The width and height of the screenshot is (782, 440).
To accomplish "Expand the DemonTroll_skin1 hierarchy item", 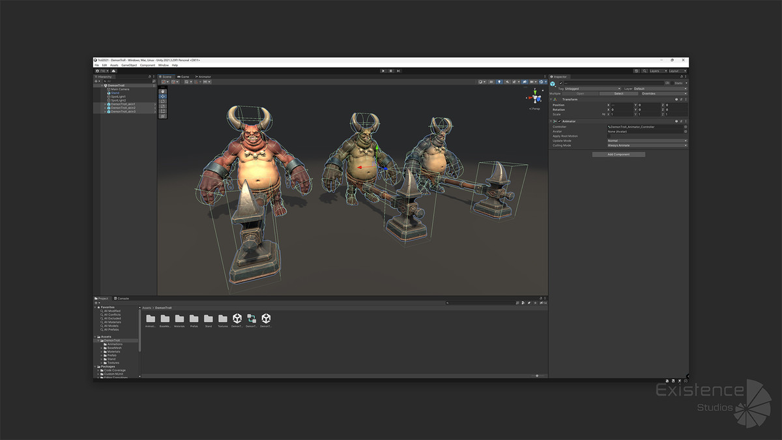I will 106,104.
